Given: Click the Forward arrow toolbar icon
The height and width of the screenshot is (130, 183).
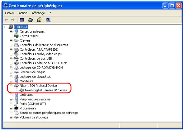Looking at the screenshot, I should [x=13, y=20].
